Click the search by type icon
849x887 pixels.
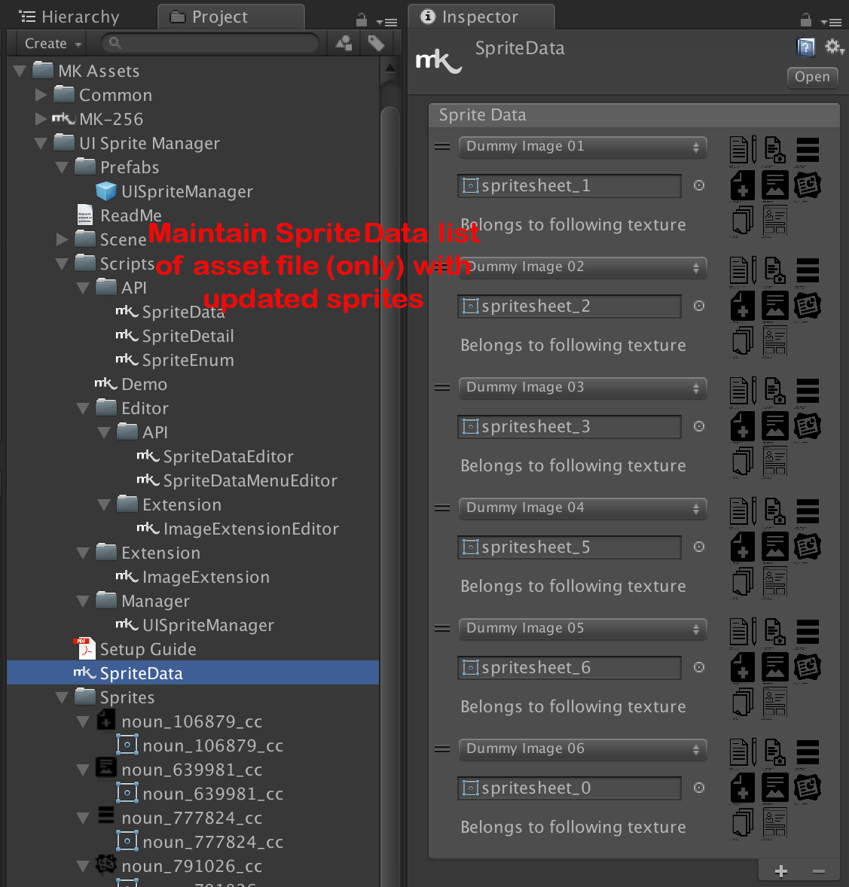coord(344,43)
